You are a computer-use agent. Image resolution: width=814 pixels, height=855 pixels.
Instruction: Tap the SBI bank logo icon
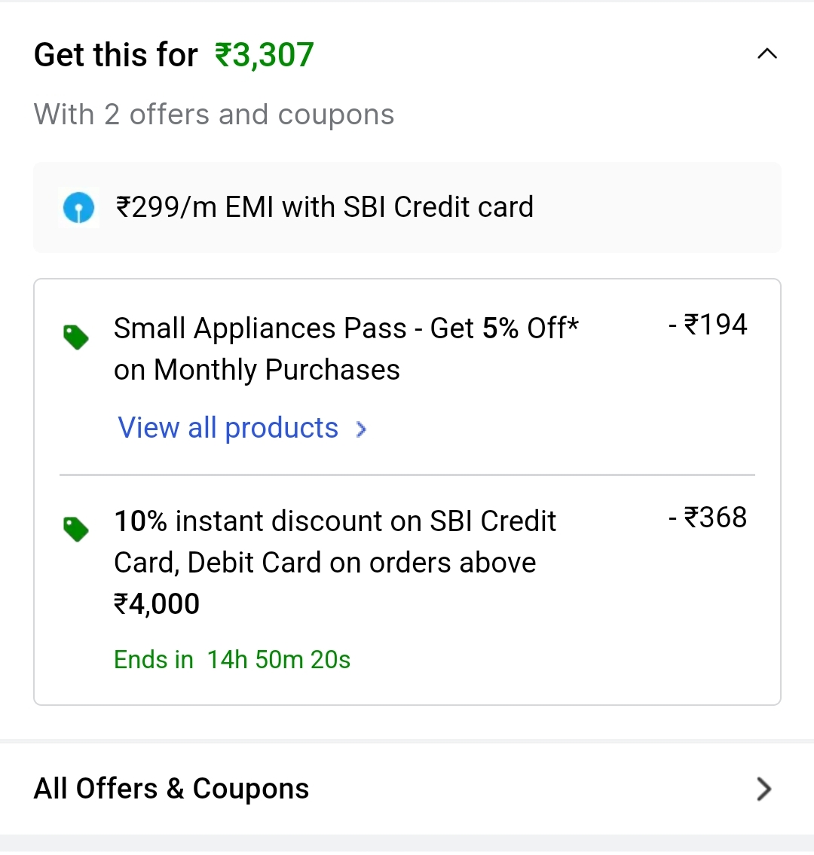78,207
